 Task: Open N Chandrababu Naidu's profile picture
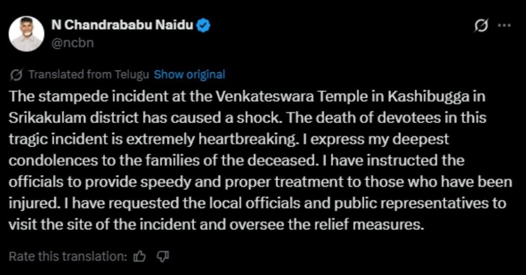point(26,33)
